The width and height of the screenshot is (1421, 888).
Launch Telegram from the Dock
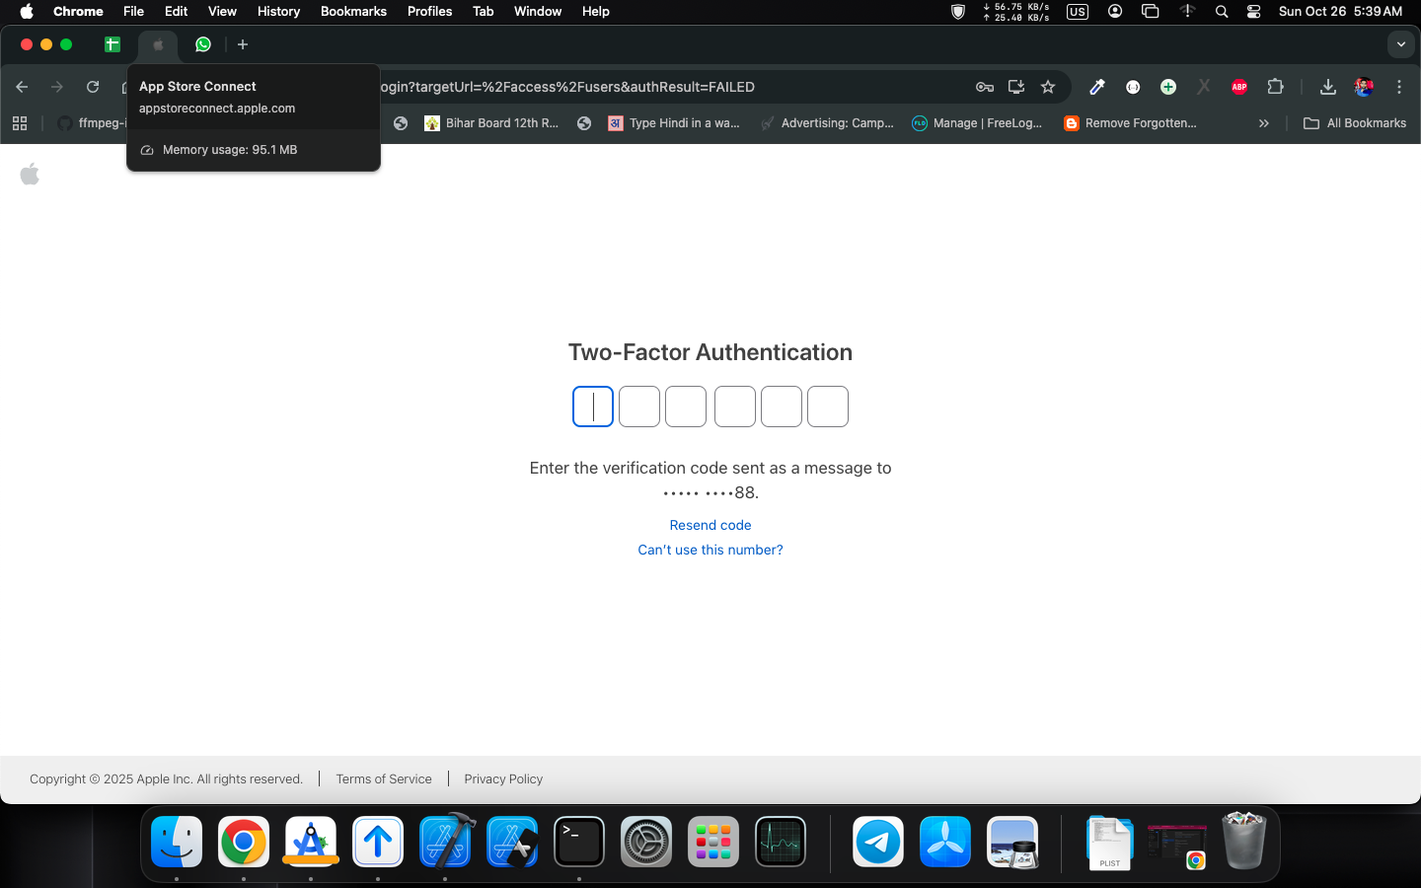(877, 843)
